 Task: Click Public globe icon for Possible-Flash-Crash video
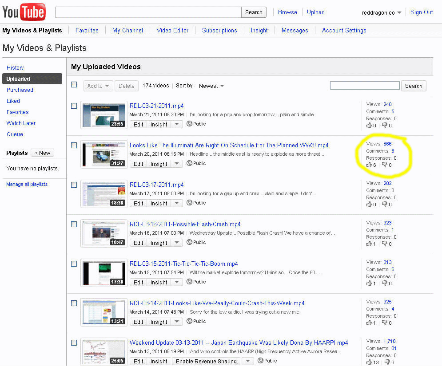click(x=189, y=242)
